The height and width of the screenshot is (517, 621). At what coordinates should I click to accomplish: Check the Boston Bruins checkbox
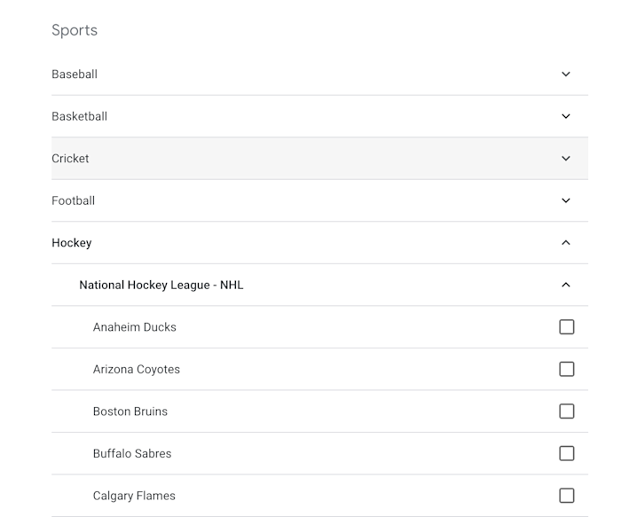[x=567, y=411]
